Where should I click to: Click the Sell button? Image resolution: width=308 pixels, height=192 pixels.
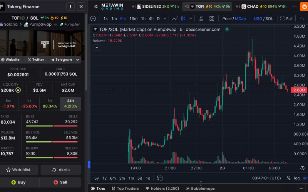(60, 182)
